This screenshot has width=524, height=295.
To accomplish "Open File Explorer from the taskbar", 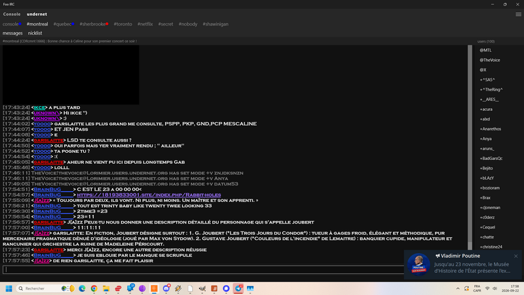I will tap(106, 288).
